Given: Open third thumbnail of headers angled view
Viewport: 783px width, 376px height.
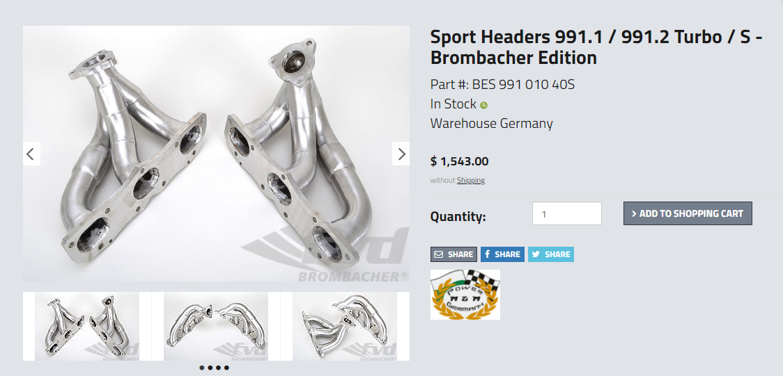Looking at the screenshot, I should point(345,326).
